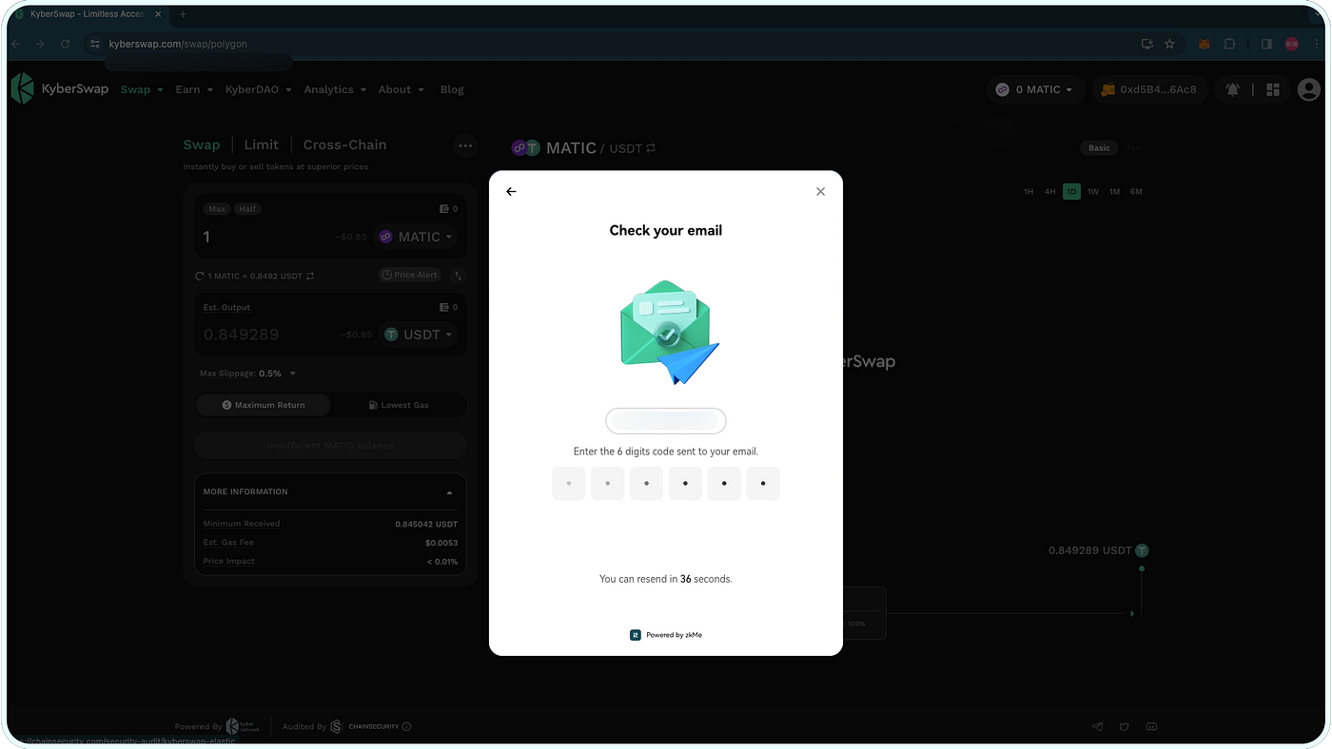
Task: Open the Cross-Chain tab
Action: 344,144
